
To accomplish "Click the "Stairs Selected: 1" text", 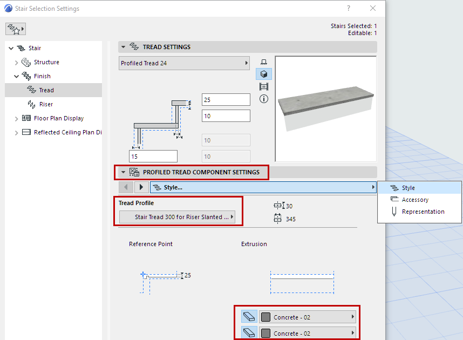I will point(354,26).
